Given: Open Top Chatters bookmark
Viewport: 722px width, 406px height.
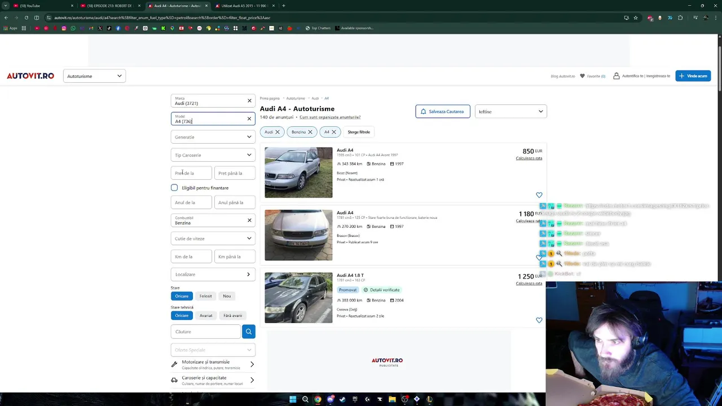Looking at the screenshot, I should (x=318, y=28).
